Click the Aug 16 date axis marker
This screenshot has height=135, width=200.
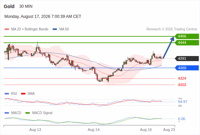[x=146, y=130]
